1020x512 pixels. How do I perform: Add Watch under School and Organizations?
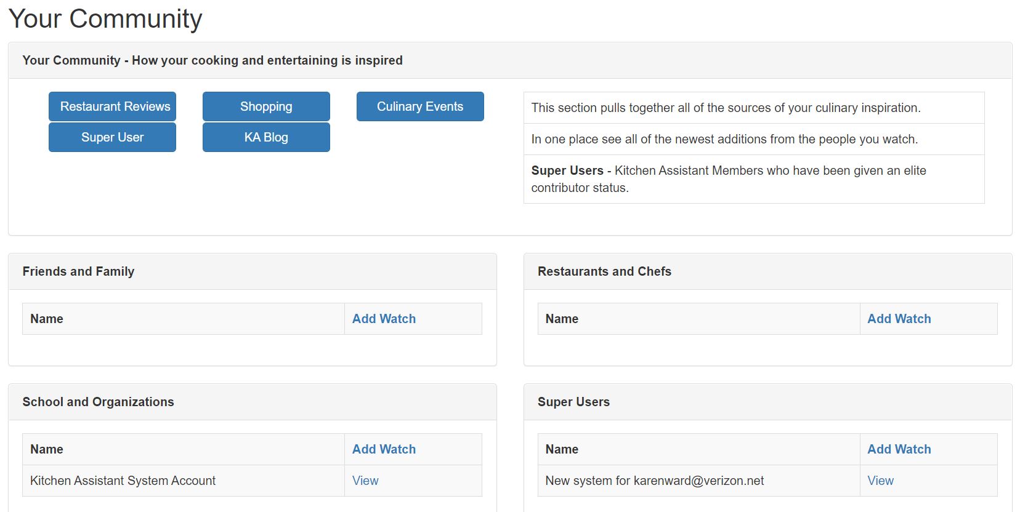point(384,449)
